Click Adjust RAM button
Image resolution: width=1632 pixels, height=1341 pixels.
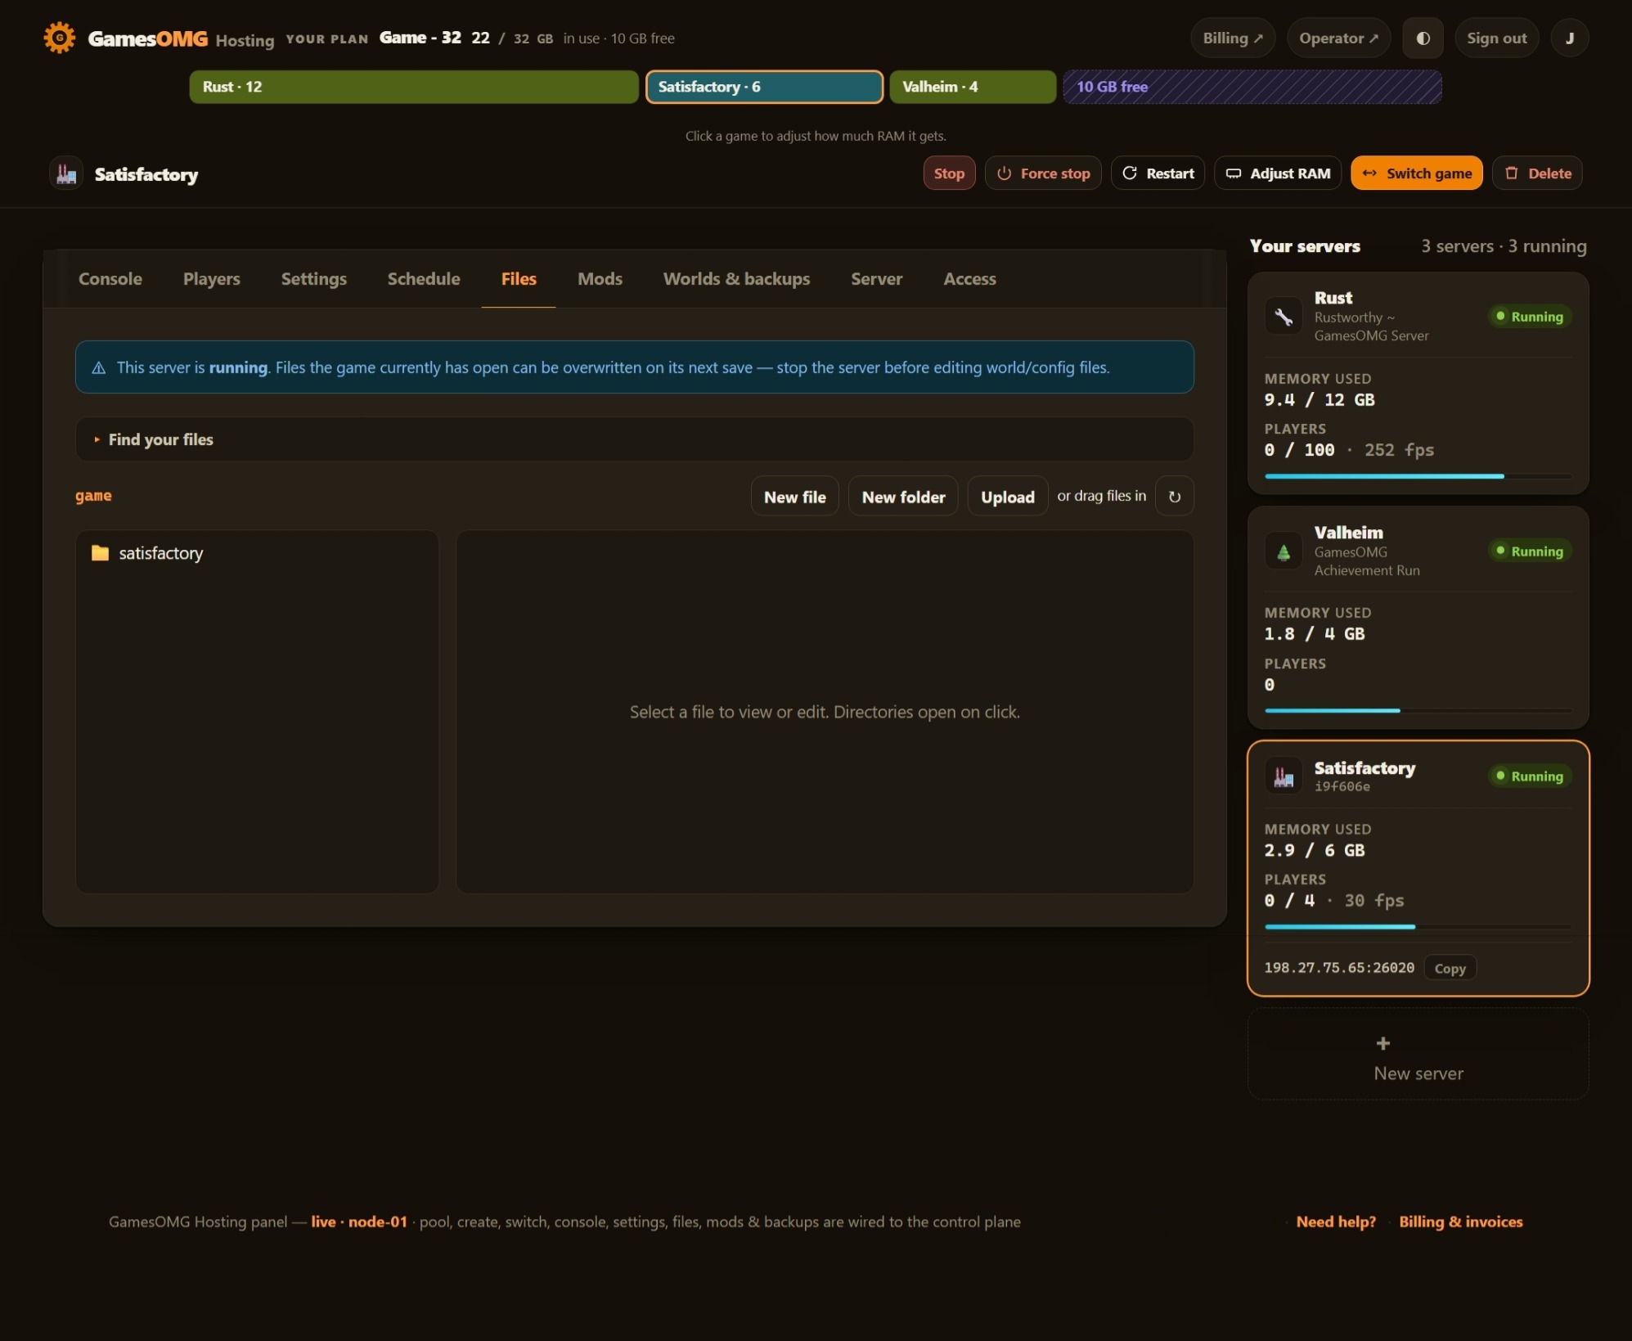(1278, 173)
